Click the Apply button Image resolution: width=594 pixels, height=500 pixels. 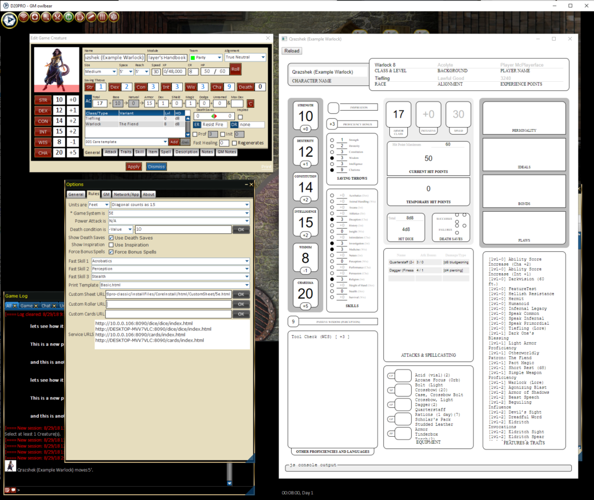[134, 166]
